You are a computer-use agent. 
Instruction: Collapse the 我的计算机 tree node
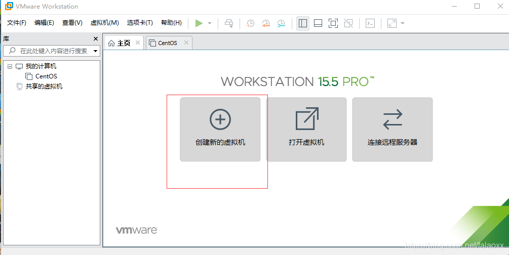tap(10, 66)
